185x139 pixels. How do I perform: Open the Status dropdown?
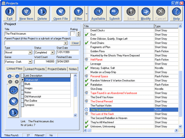[53, 53]
